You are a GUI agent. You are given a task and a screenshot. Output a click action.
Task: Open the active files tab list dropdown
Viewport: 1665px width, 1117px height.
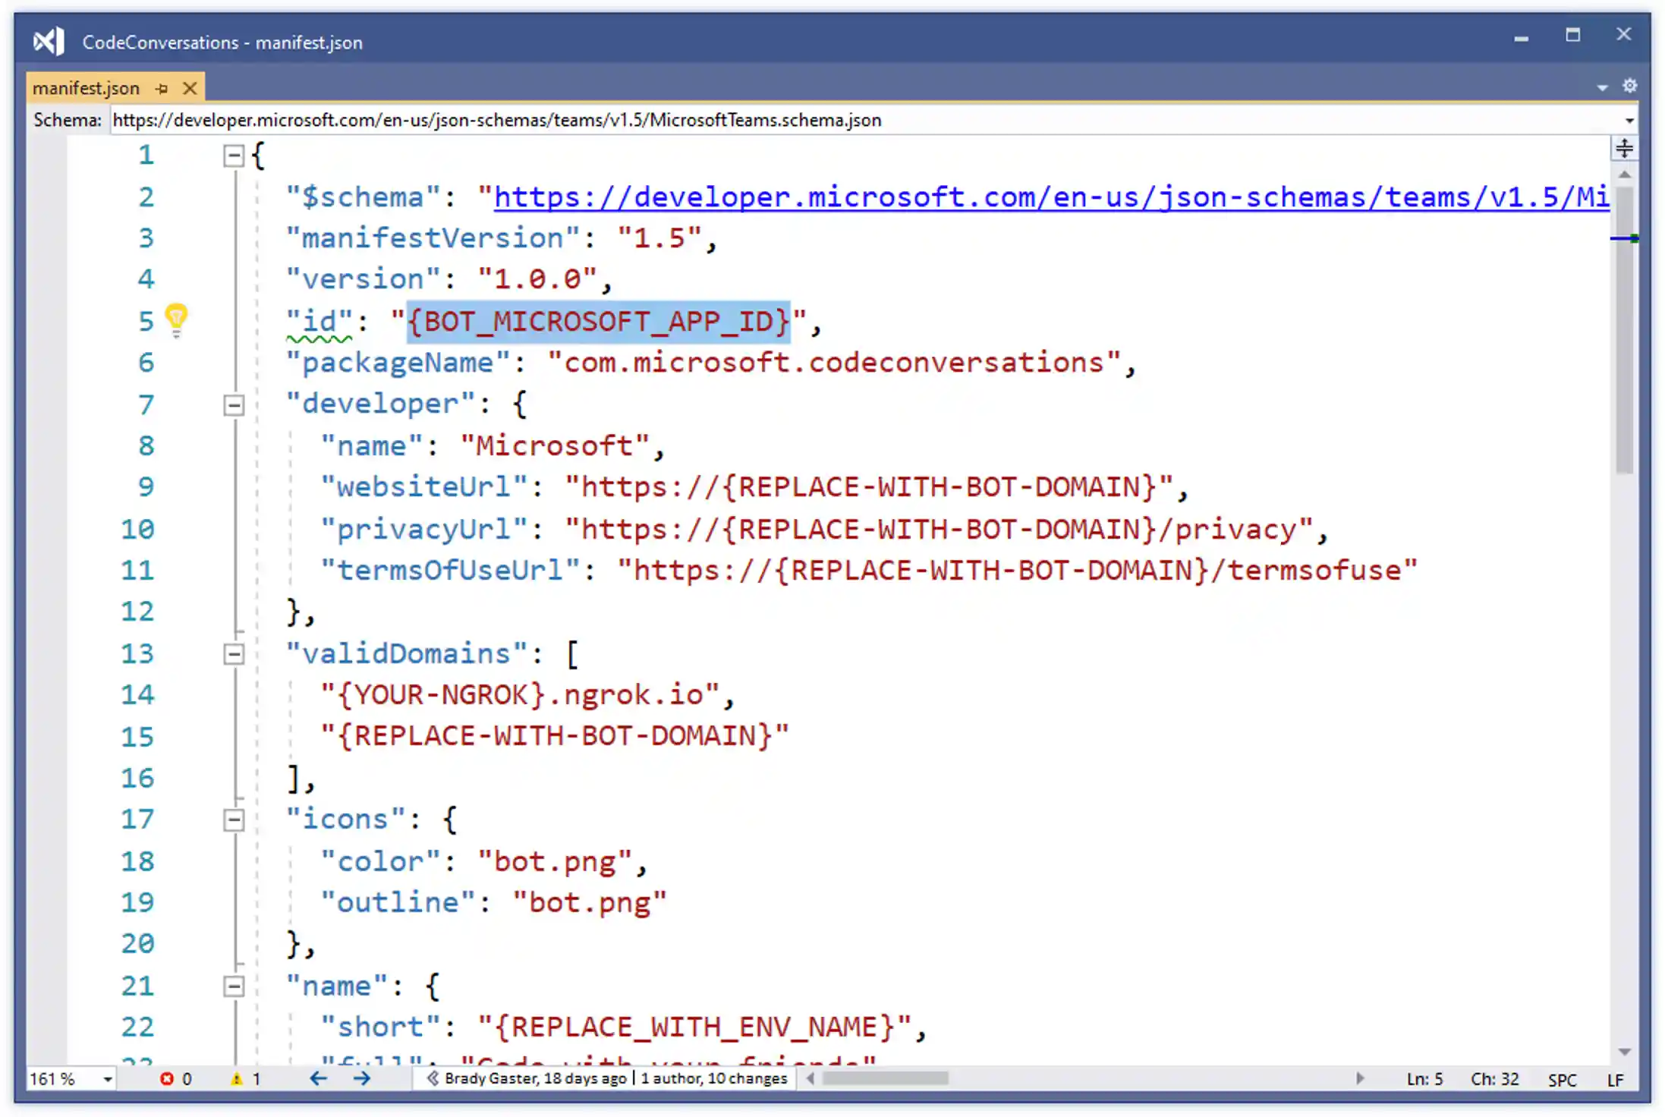(1602, 87)
